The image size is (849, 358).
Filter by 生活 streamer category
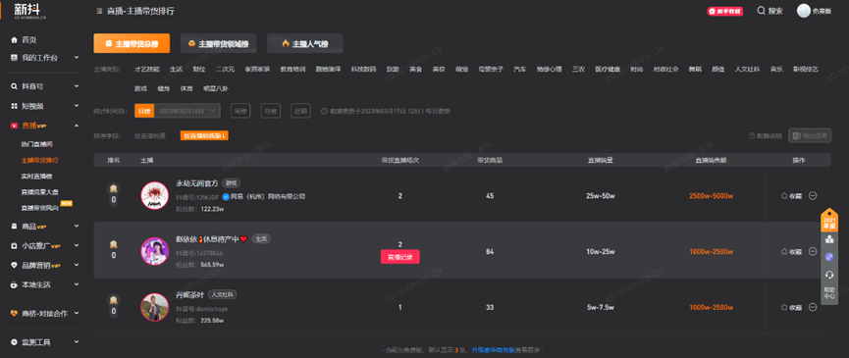coord(176,70)
